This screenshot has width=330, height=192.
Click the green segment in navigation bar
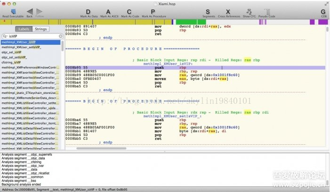(191, 22)
